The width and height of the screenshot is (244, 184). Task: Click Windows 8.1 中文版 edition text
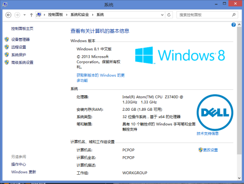(x=94, y=49)
